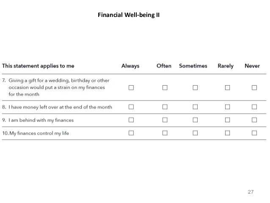
Task: Tick Often for money left over statement
Action: coord(165,107)
